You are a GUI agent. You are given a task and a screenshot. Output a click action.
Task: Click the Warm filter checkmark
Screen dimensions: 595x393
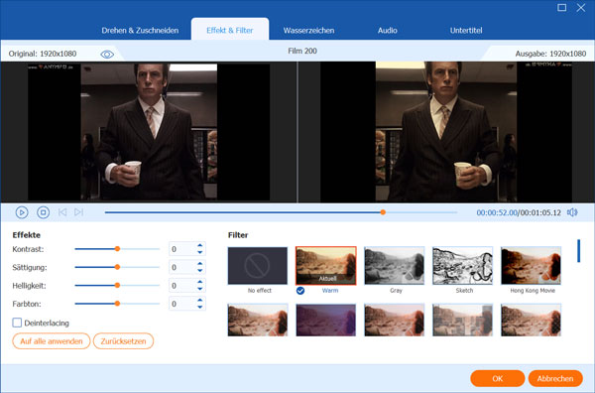pyautogui.click(x=300, y=291)
